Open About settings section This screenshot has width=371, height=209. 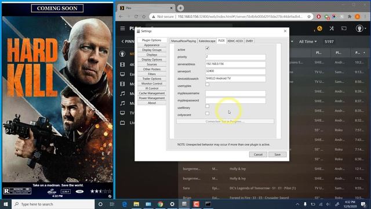coord(152,103)
